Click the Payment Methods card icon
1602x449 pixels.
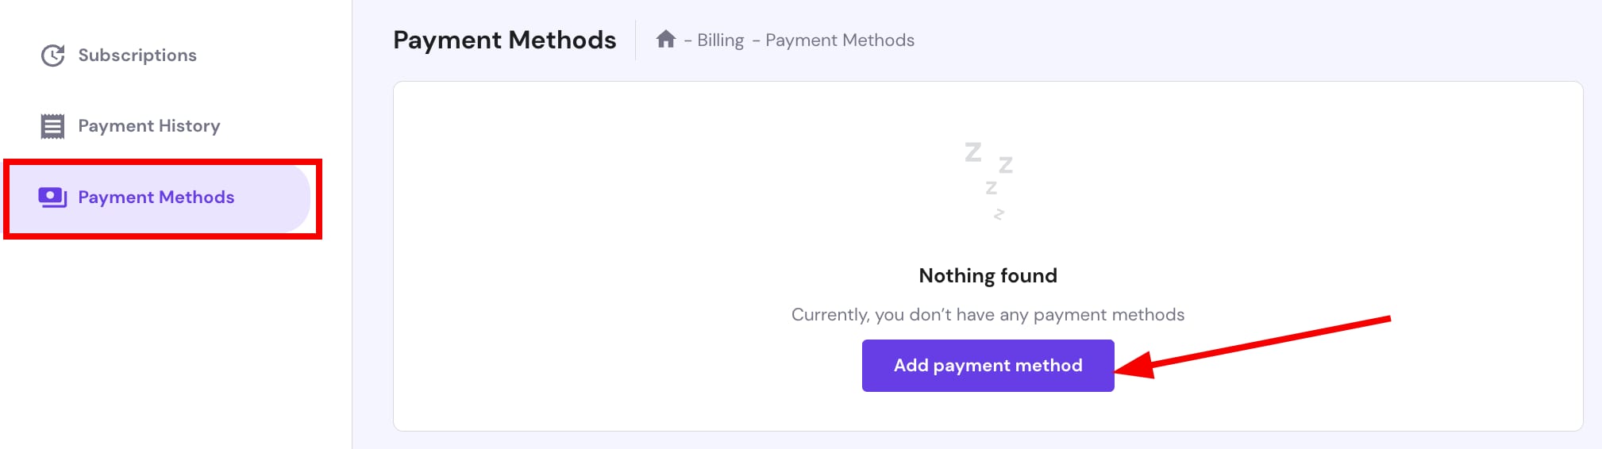pos(52,197)
